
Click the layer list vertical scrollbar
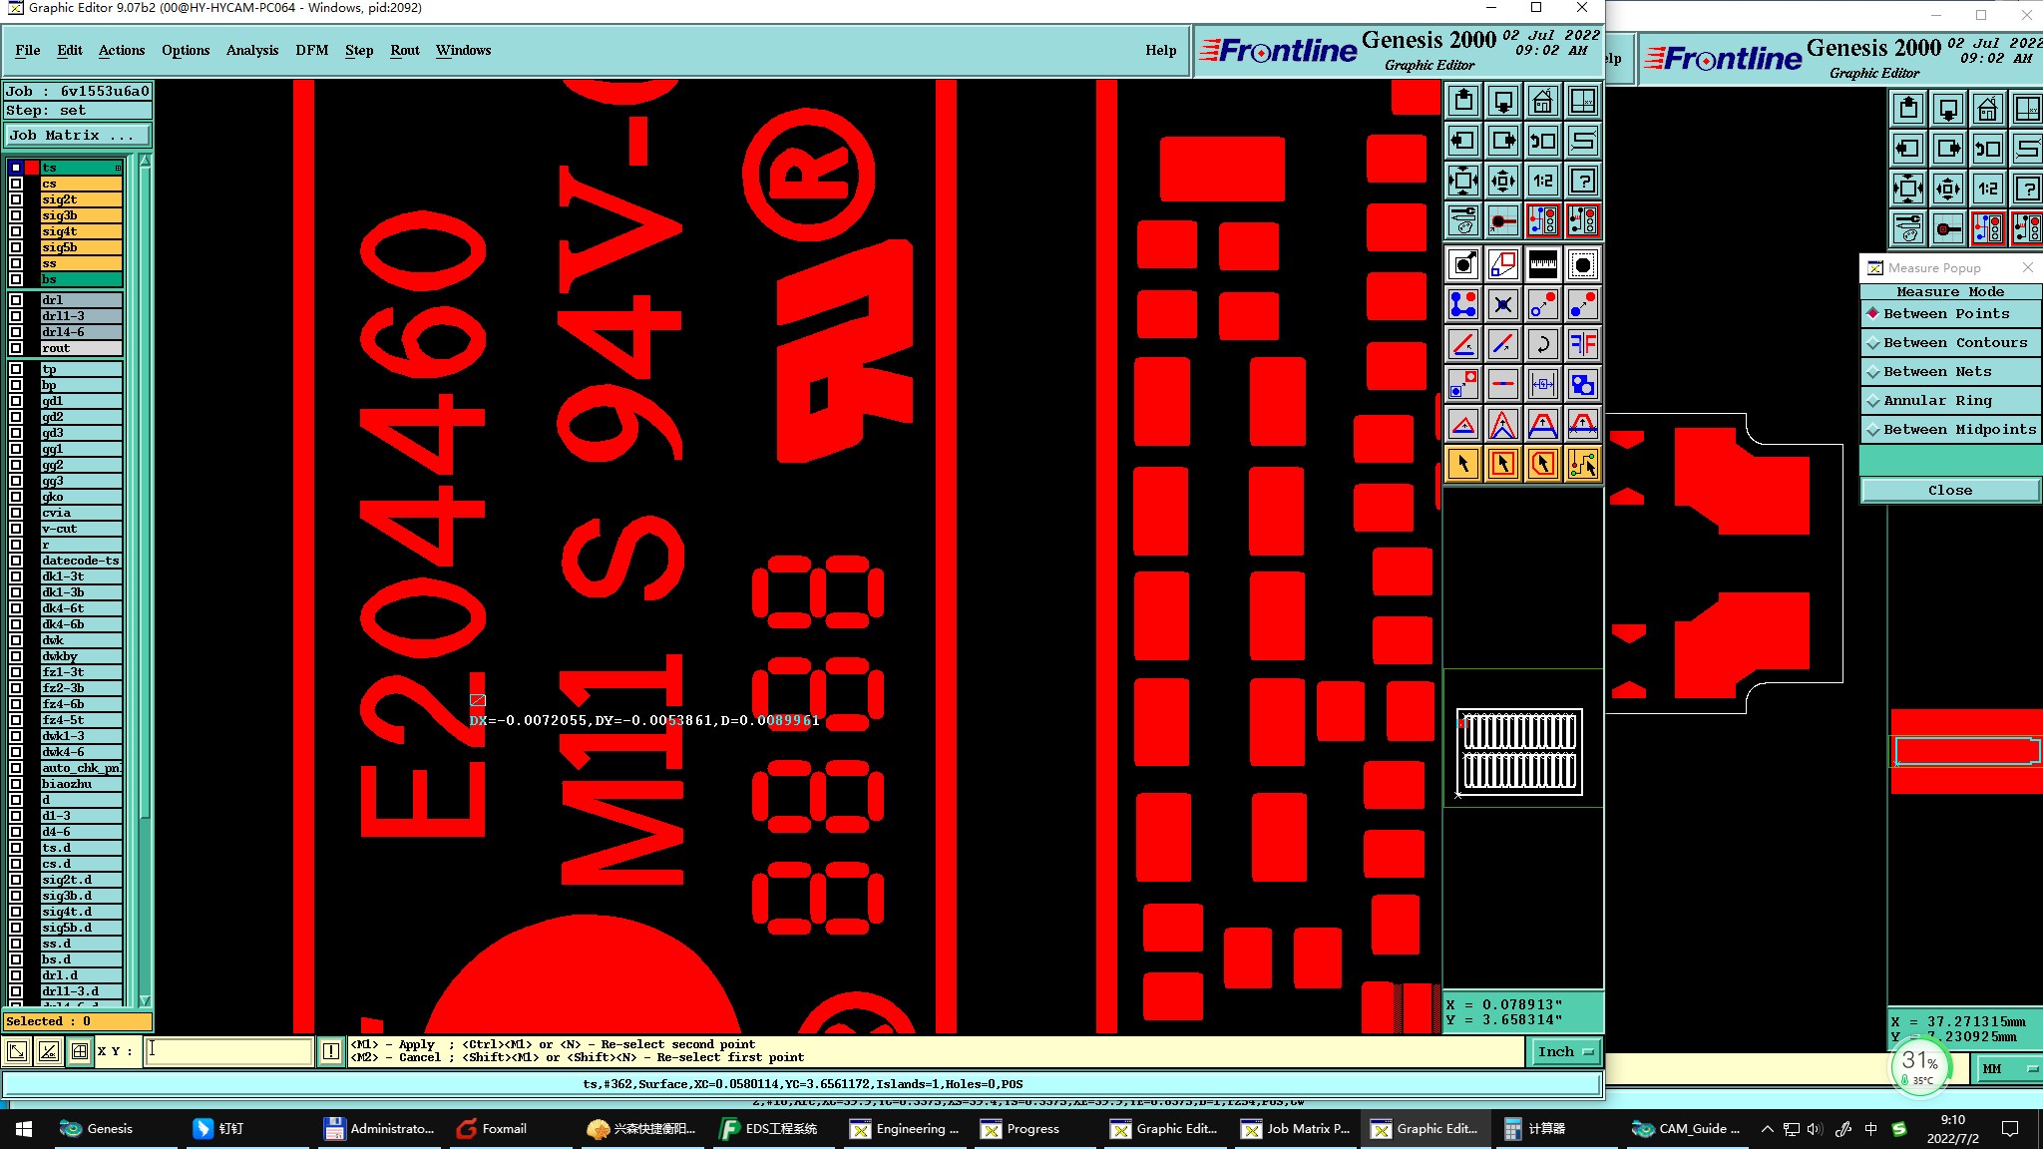pos(146,580)
